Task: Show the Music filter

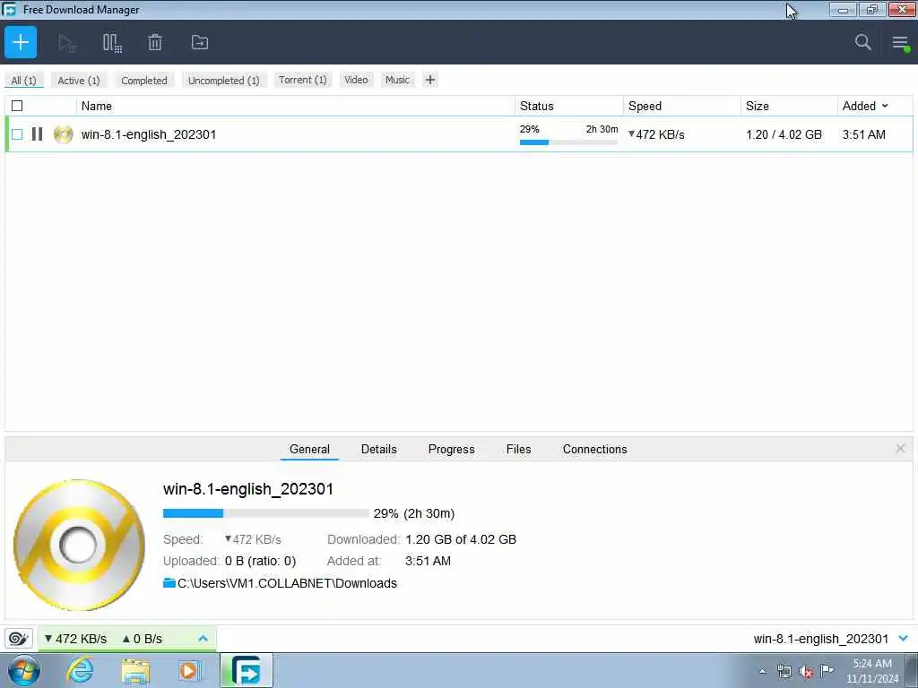Action: coord(397,80)
